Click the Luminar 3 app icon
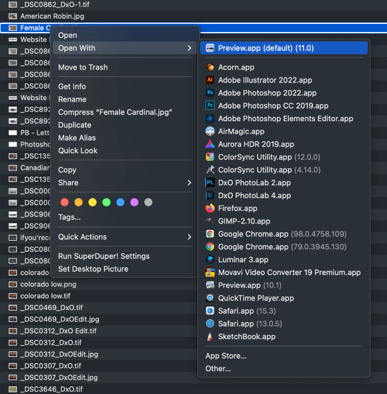This screenshot has height=394, width=387. [210, 260]
